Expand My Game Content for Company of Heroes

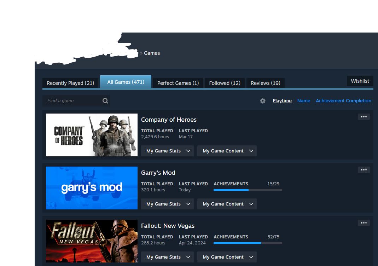[x=227, y=151]
